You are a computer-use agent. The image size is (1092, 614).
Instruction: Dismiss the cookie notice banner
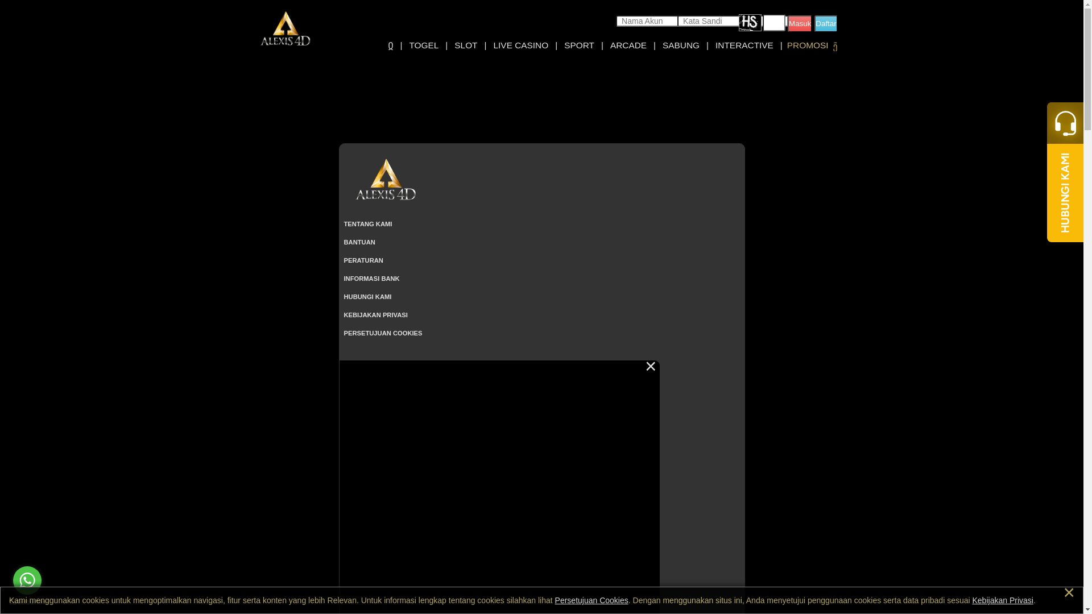point(1069,592)
